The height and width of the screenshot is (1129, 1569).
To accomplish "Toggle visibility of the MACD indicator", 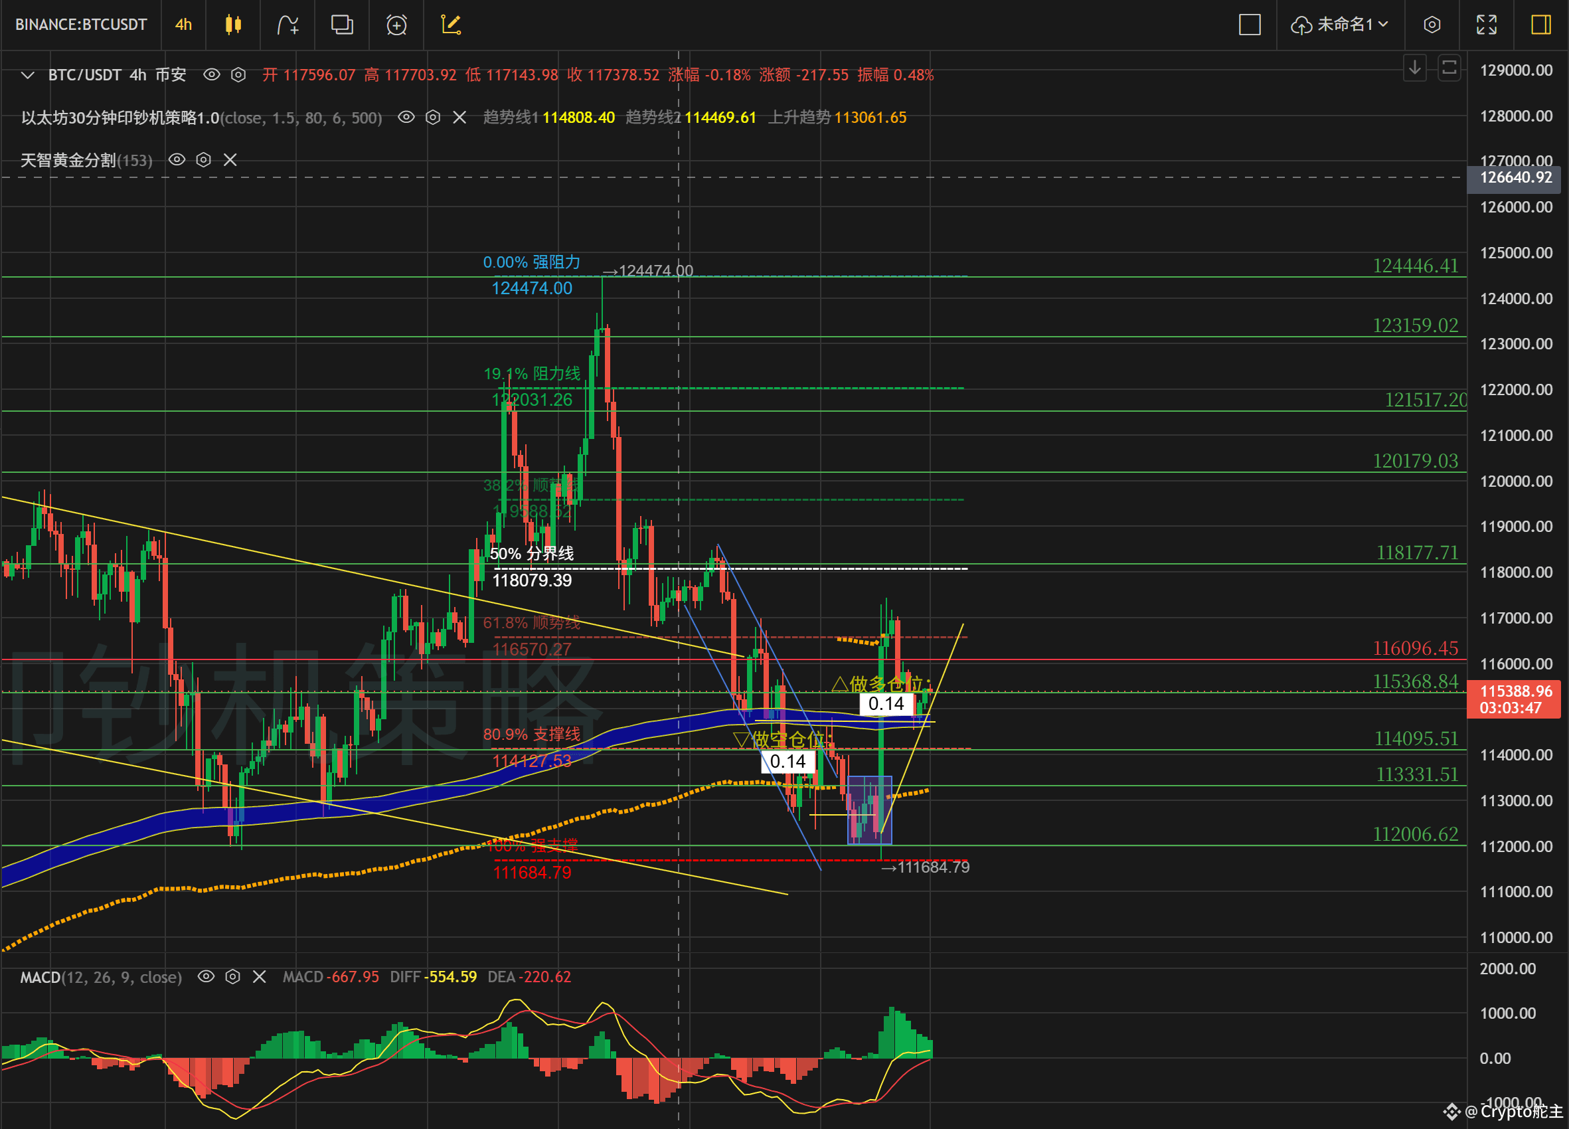I will pos(206,976).
